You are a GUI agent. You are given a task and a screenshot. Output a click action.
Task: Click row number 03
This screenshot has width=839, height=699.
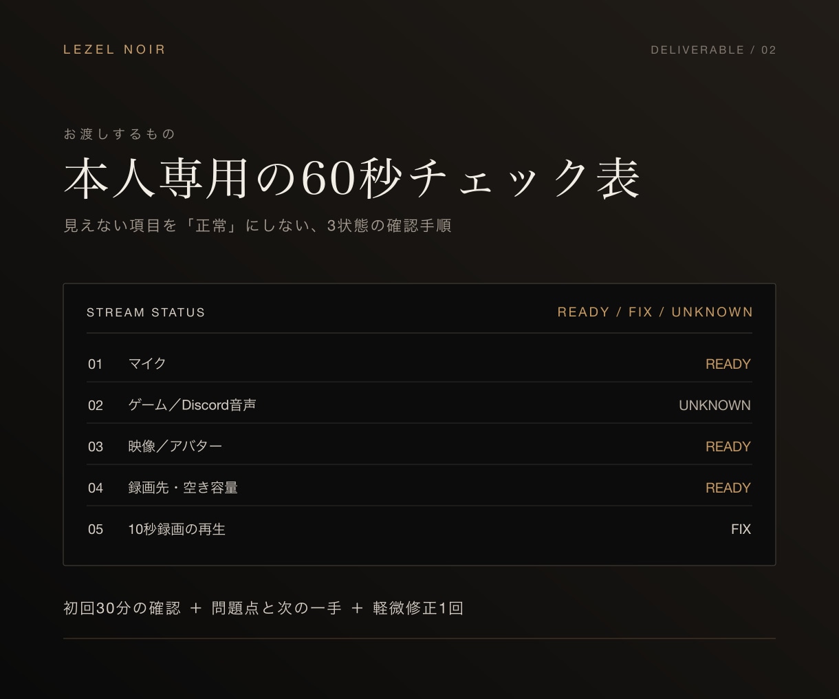click(95, 447)
